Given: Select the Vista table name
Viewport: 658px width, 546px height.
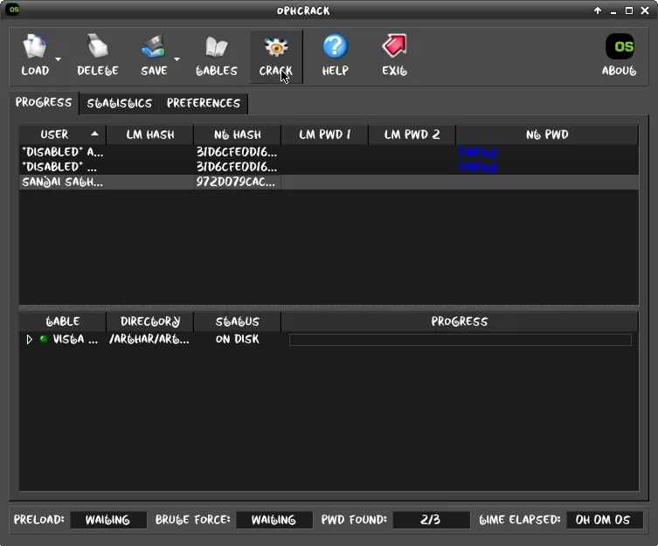Looking at the screenshot, I should (75, 339).
